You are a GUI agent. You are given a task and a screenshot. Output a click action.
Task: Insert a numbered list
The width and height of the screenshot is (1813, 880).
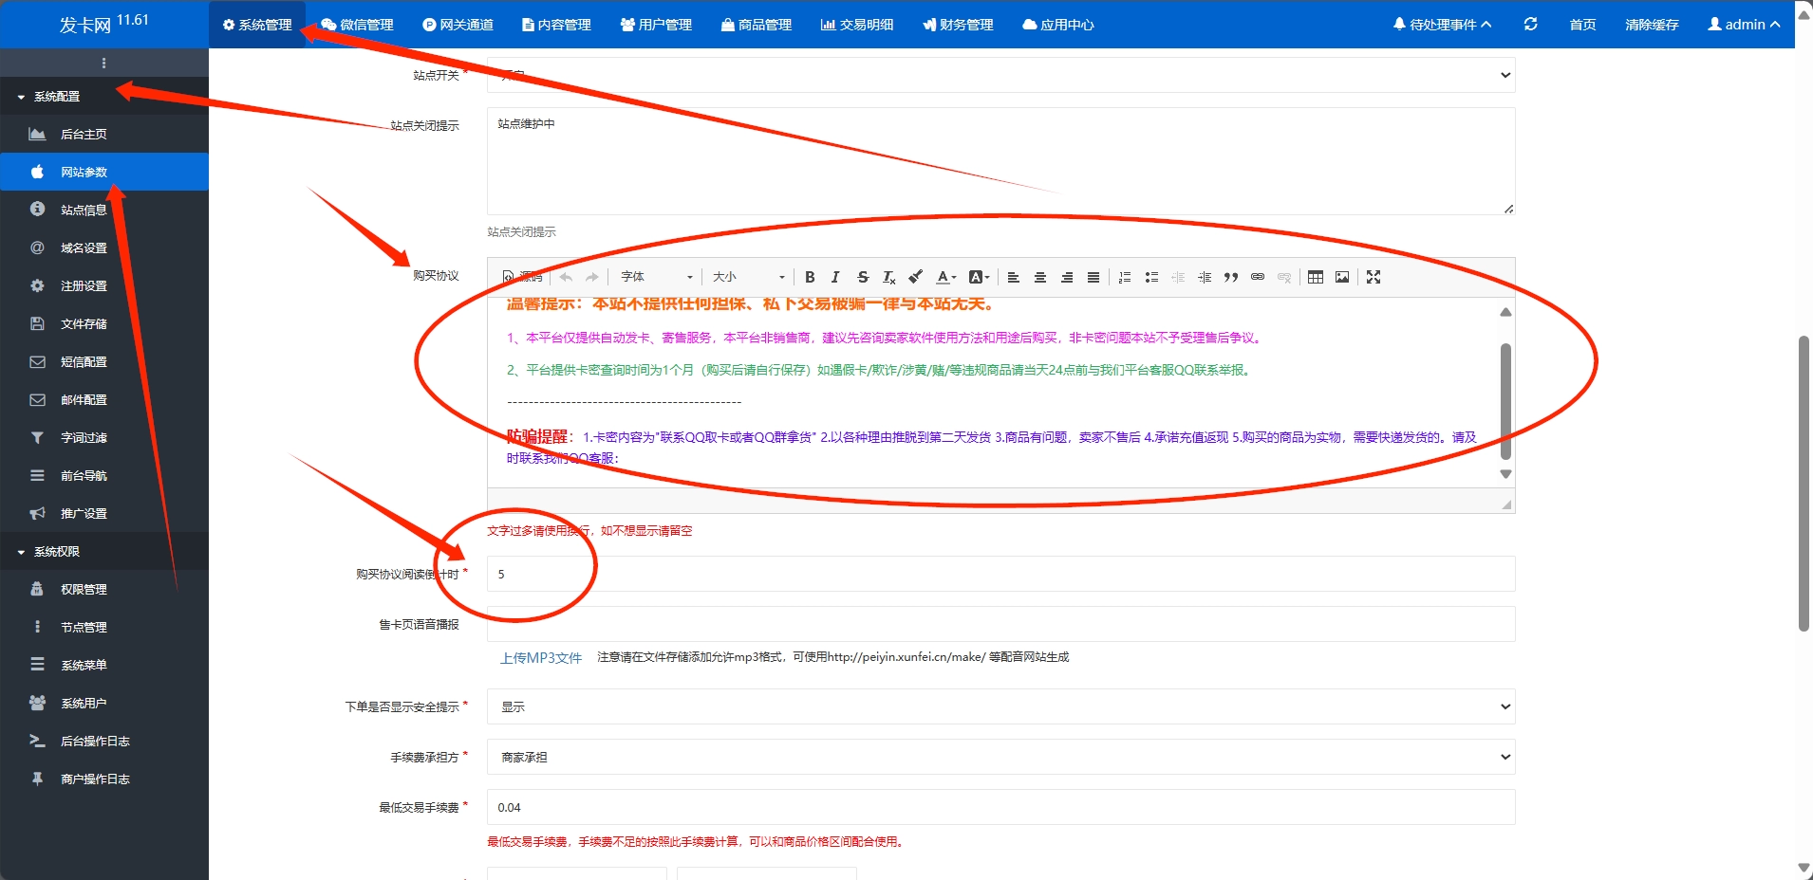[x=1125, y=277]
